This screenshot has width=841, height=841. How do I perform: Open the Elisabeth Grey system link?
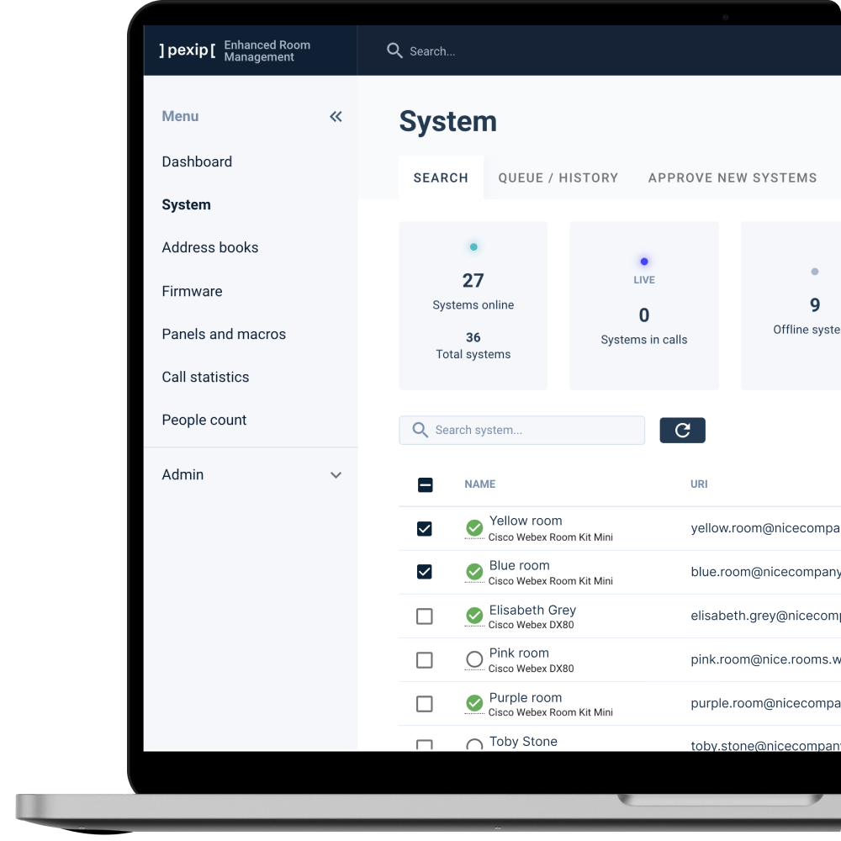[x=532, y=610]
